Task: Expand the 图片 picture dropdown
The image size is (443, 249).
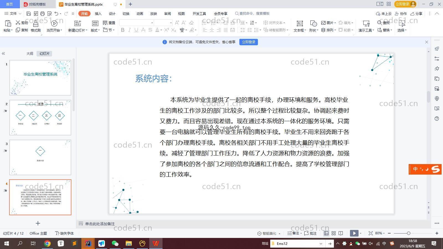Action: click(x=329, y=23)
